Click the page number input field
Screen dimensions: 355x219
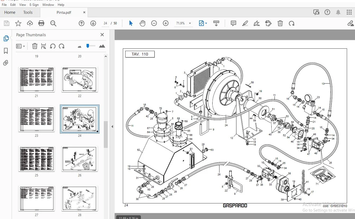point(105,23)
